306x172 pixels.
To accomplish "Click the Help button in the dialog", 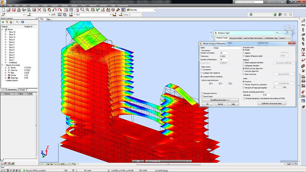I will [233, 104].
